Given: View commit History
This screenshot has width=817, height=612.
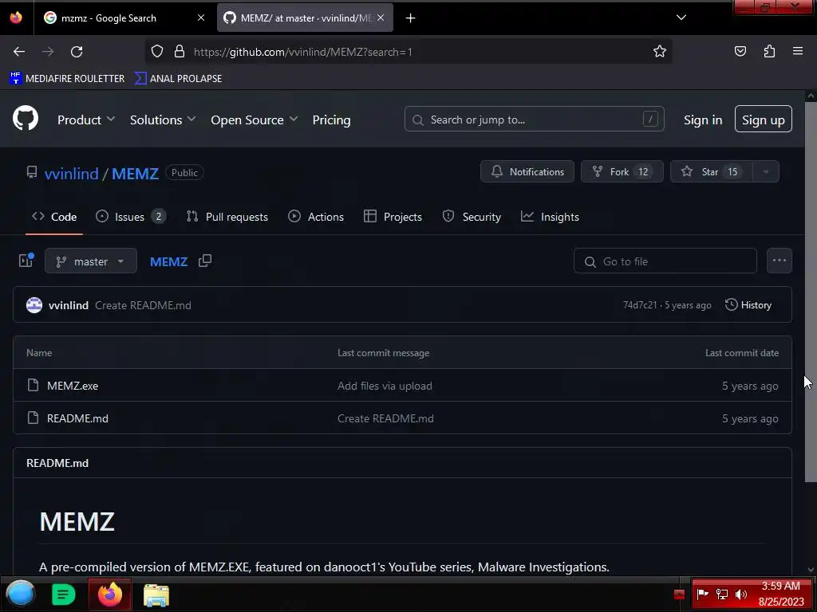Looking at the screenshot, I should 748,305.
